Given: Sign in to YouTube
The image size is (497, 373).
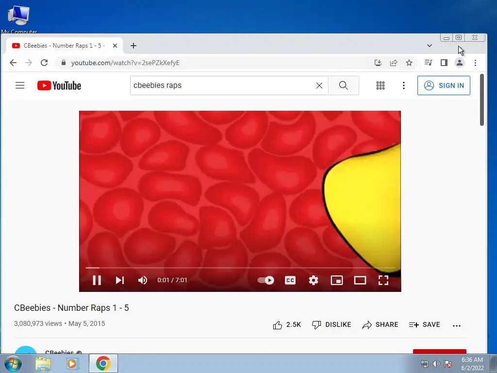Looking at the screenshot, I should pyautogui.click(x=444, y=85).
